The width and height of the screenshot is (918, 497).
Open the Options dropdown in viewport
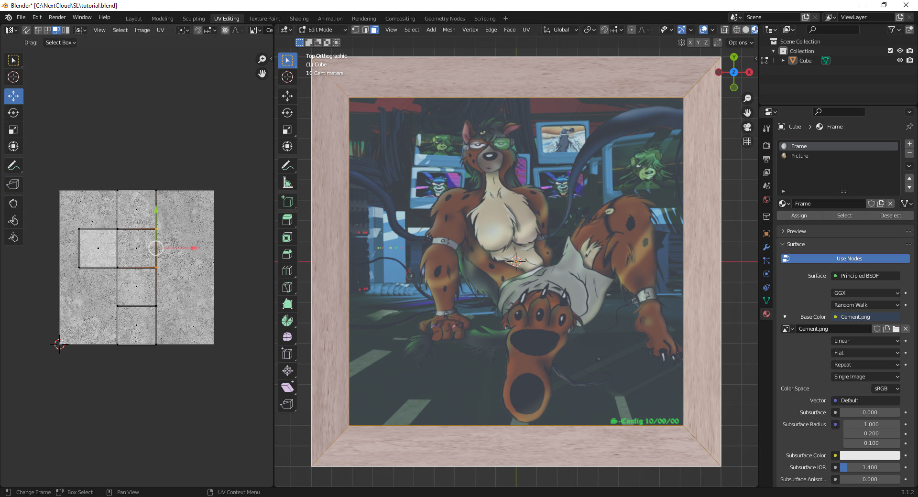(x=741, y=43)
